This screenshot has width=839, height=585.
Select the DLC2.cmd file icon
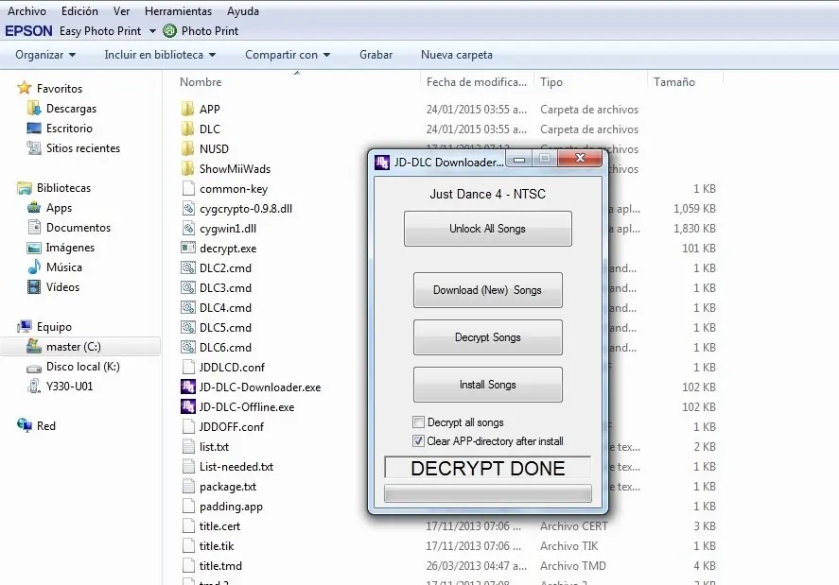coord(188,267)
